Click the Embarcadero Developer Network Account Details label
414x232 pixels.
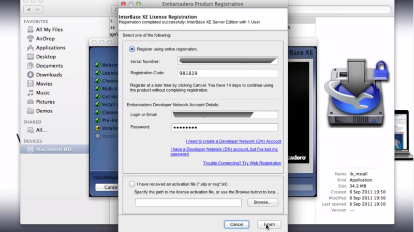pos(173,105)
